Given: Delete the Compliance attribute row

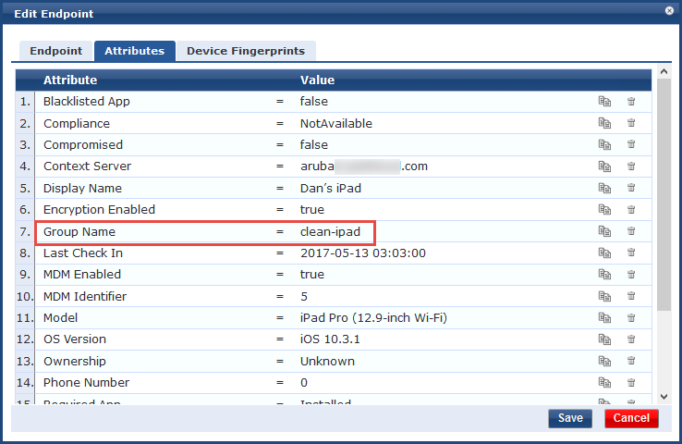Looking at the screenshot, I should [x=631, y=123].
